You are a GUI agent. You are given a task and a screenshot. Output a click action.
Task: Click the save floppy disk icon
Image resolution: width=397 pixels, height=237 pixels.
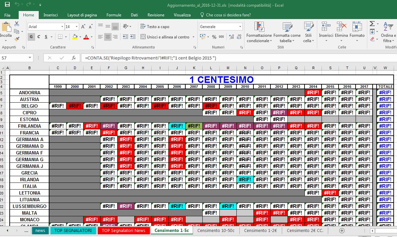pyautogui.click(x=7, y=5)
